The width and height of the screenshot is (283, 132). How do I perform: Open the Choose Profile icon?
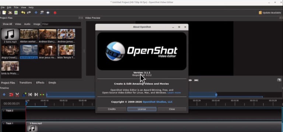42,12
